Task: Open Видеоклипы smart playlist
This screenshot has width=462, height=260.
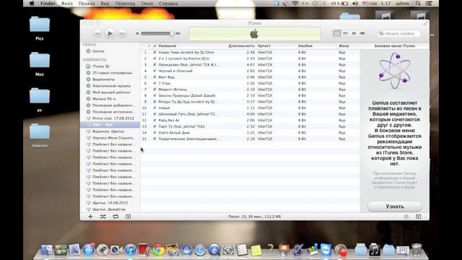Action: tap(103, 79)
